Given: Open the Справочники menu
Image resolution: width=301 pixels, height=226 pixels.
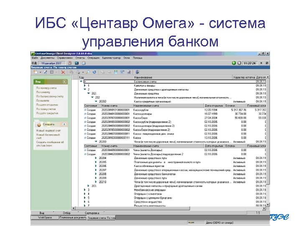Looking at the screenshot, I should [65, 58].
